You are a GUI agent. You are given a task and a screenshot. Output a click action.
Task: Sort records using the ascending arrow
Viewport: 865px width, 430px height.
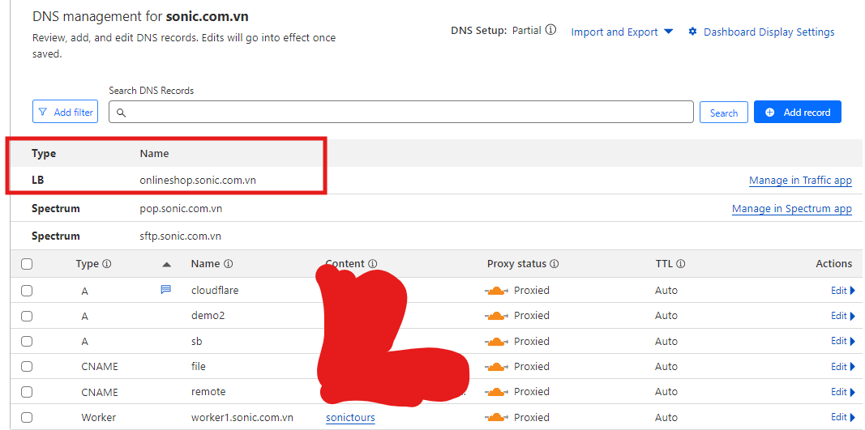pos(167,264)
